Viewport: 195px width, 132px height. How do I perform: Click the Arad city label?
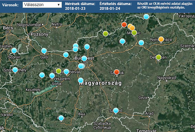coord(149,113)
